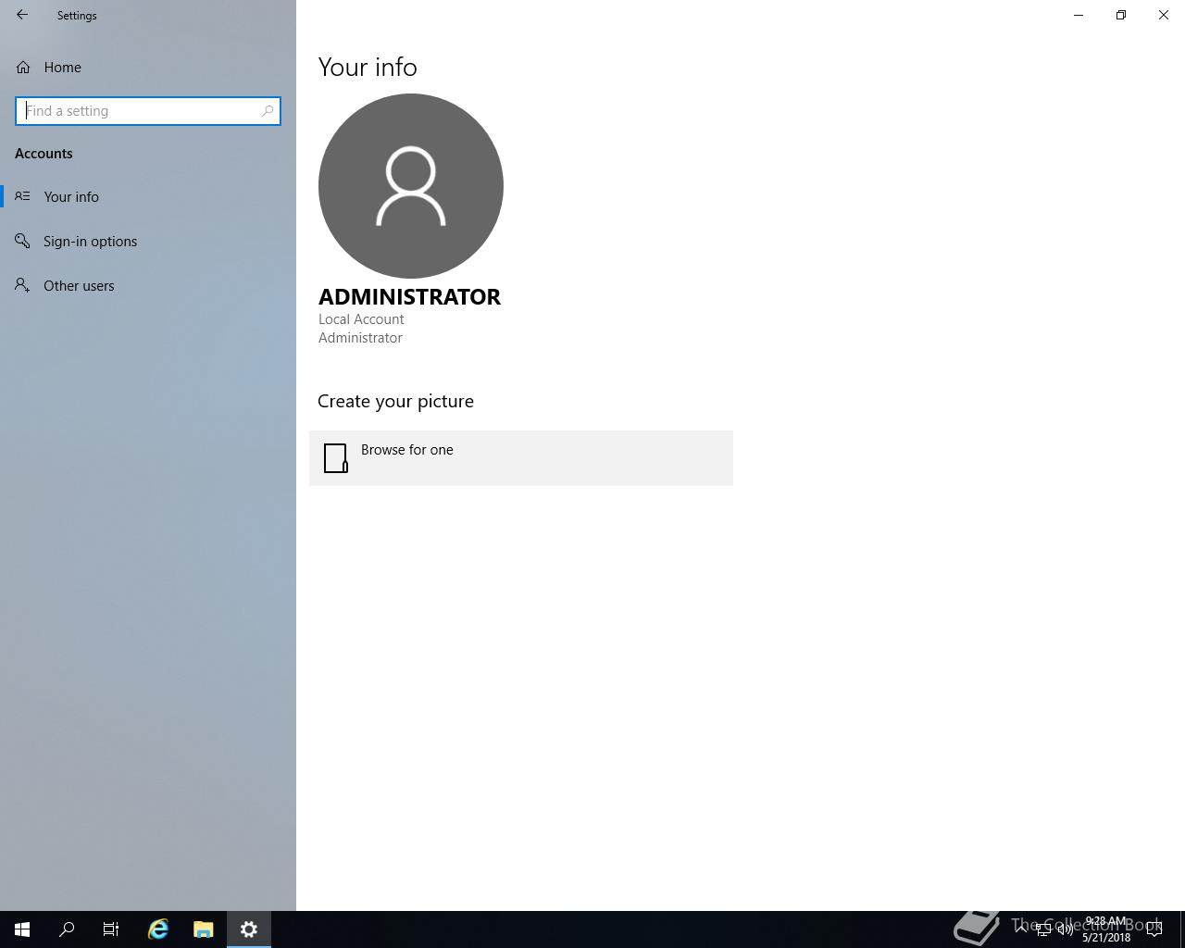The width and height of the screenshot is (1185, 948).
Task: Open the Windows Start menu
Action: pyautogui.click(x=22, y=929)
